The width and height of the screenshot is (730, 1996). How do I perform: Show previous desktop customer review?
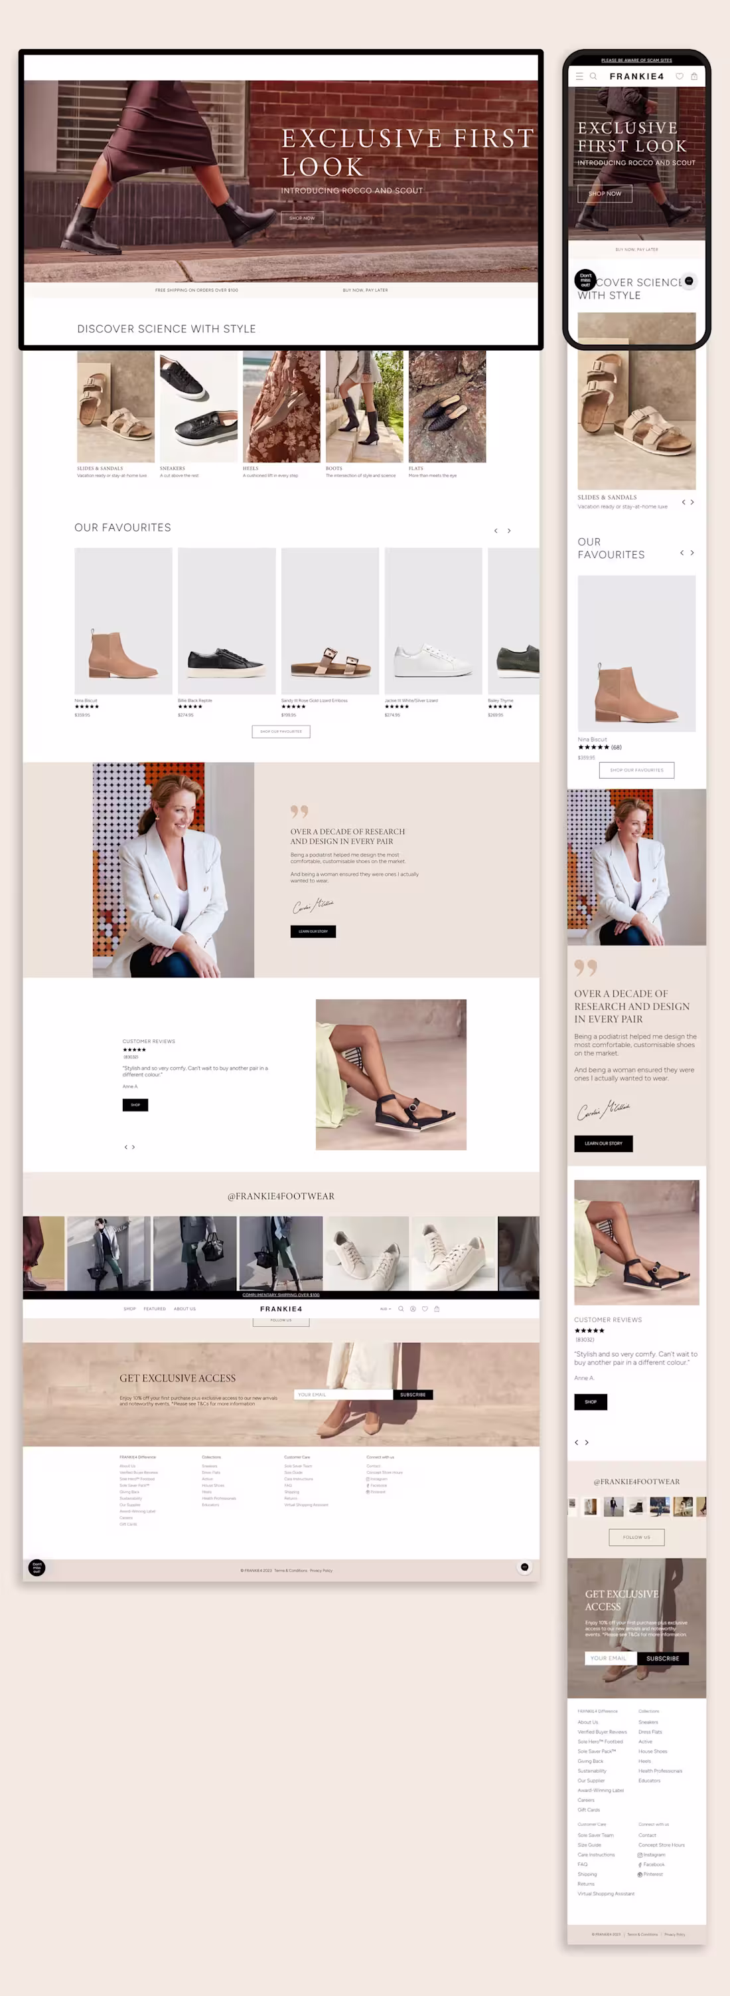[x=125, y=1147]
